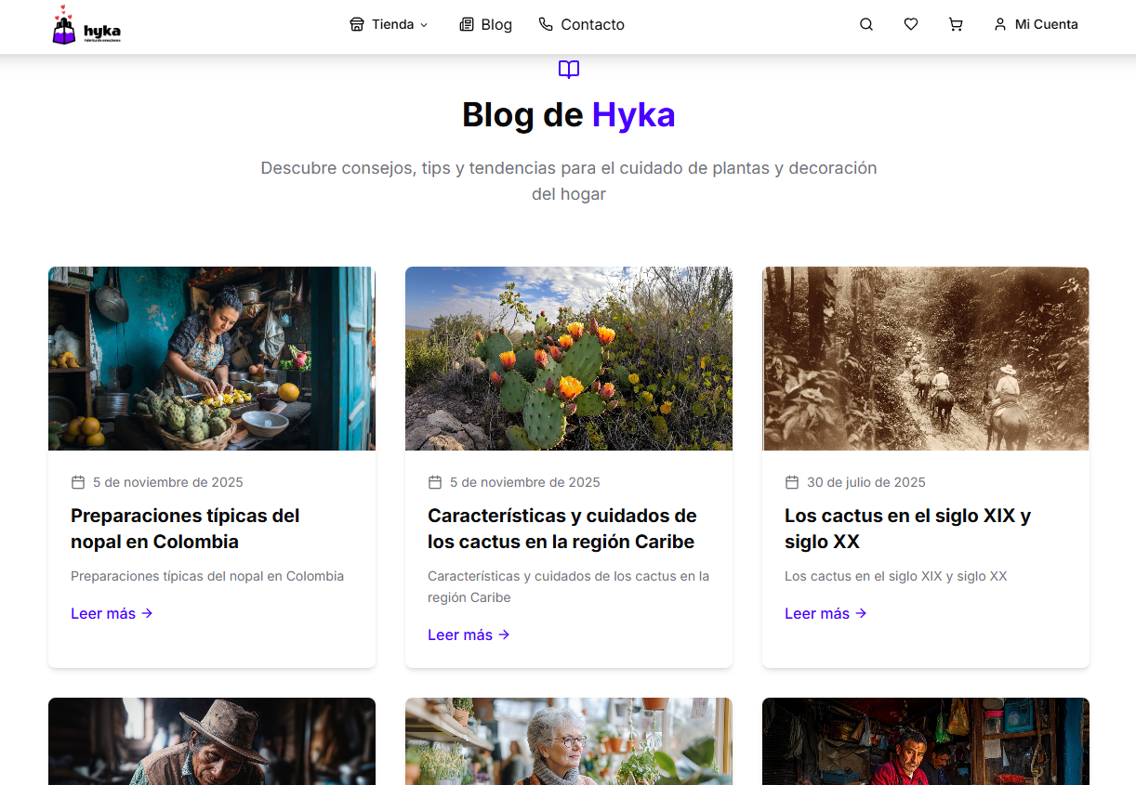The width and height of the screenshot is (1136, 785).
Task: Expand the Tienda dropdown chevron
Action: click(x=424, y=25)
